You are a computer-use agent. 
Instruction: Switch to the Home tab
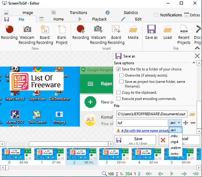[58, 19]
